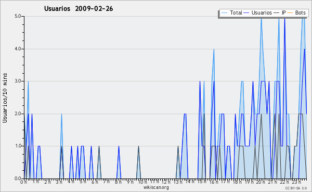Click the y-axis value 1.0

coord(18,146)
